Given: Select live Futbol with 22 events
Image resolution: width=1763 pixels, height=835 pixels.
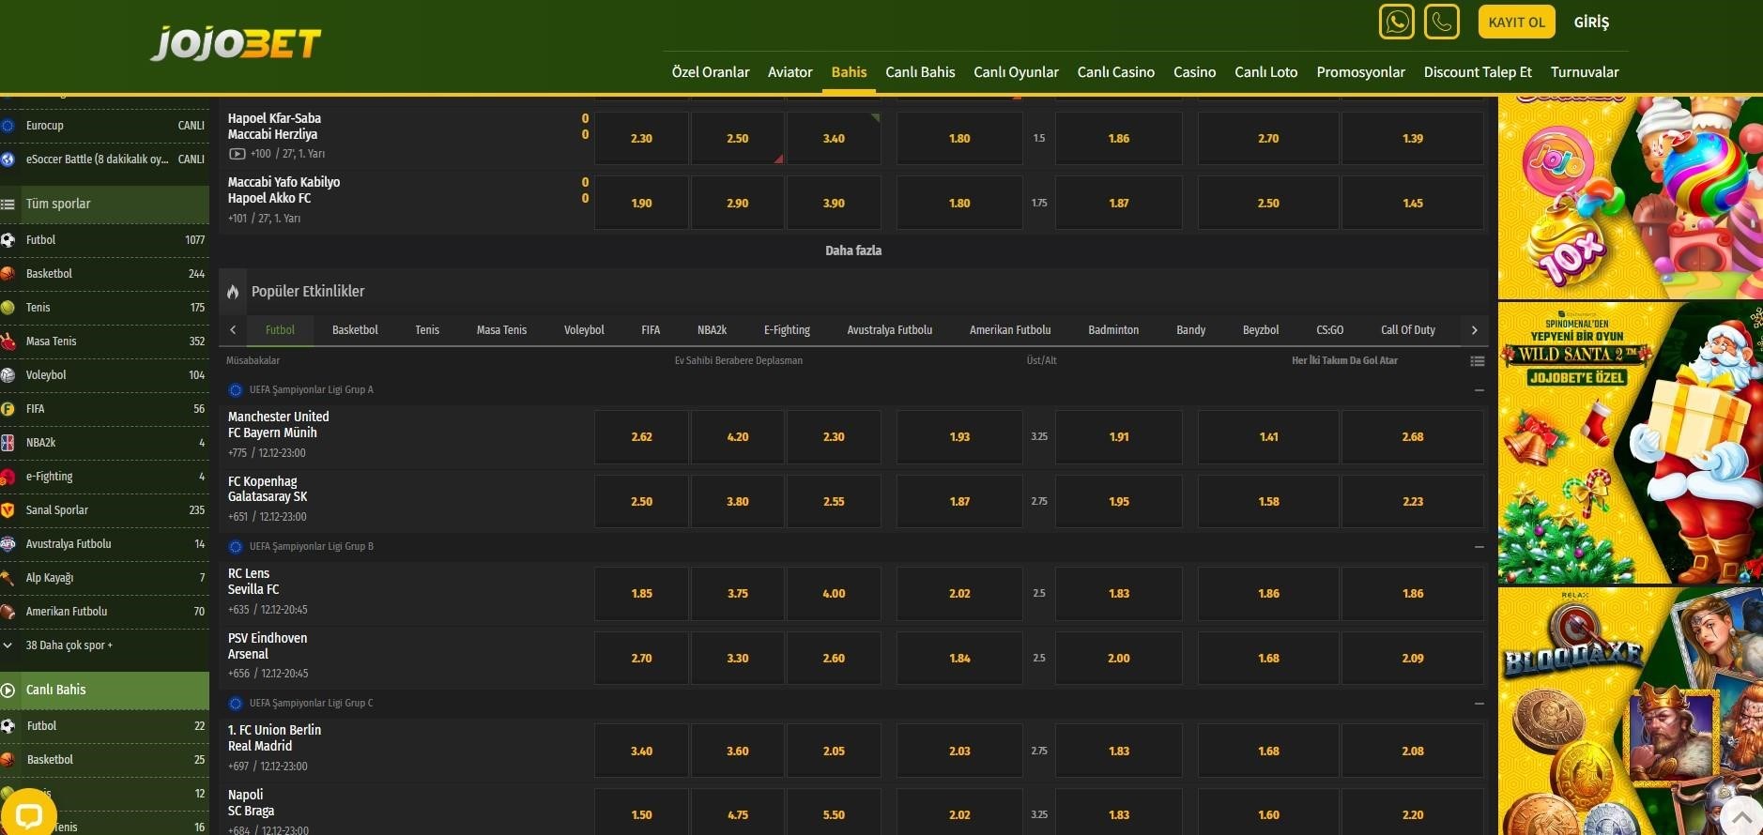Looking at the screenshot, I should [104, 726].
